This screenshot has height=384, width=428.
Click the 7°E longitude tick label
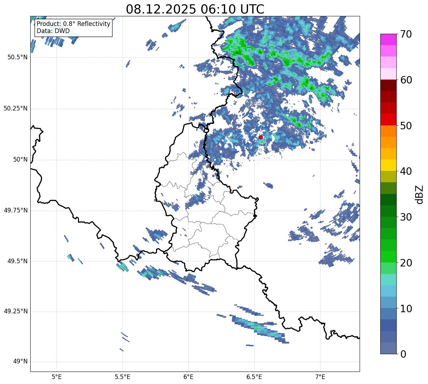320,377
